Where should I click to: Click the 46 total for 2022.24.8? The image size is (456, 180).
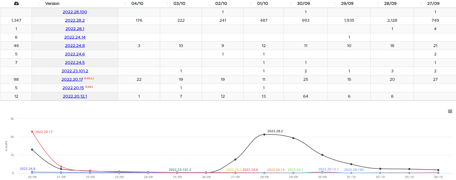(16, 46)
